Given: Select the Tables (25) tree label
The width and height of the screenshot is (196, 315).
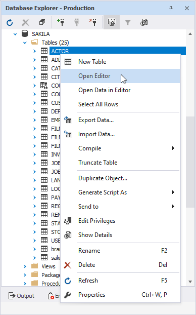Looking at the screenshot, I should tap(55, 43).
